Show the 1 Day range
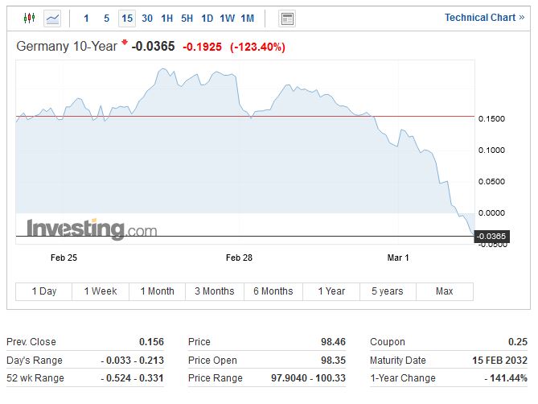Viewport: 538px width, 404px height. 43,291
